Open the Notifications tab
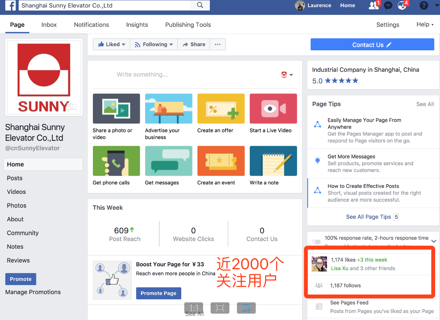Viewport: 440px width, 320px height. click(91, 25)
